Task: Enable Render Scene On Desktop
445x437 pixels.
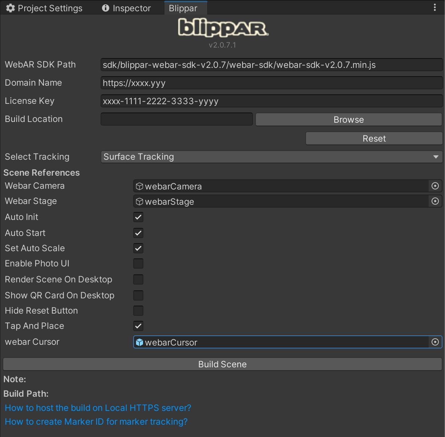Action: coord(138,279)
